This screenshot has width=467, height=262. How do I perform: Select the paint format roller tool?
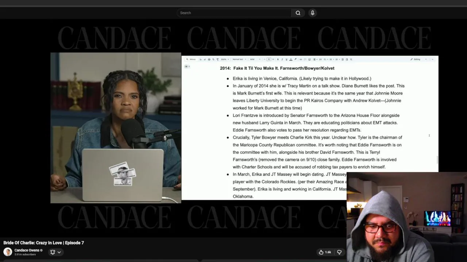(217, 59)
